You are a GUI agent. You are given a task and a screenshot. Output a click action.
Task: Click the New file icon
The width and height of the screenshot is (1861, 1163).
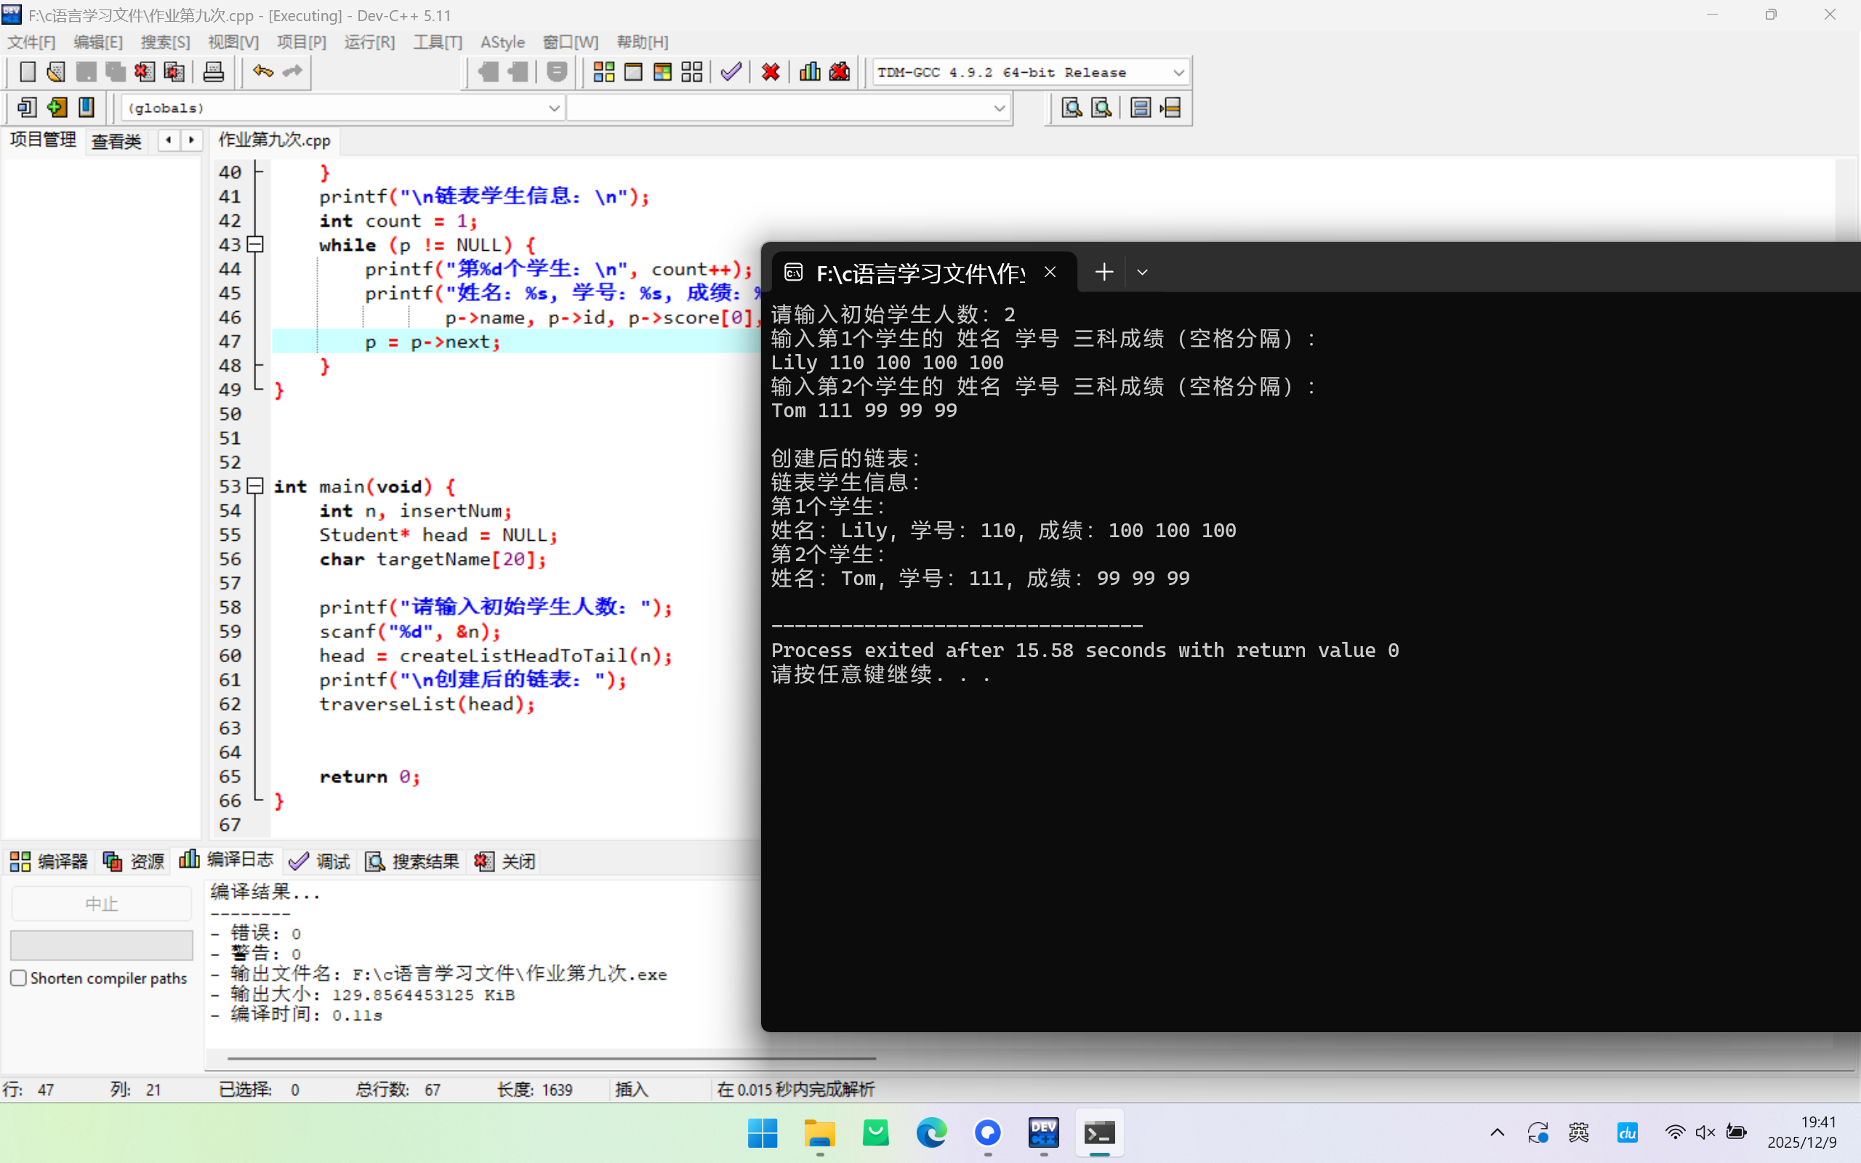27,72
